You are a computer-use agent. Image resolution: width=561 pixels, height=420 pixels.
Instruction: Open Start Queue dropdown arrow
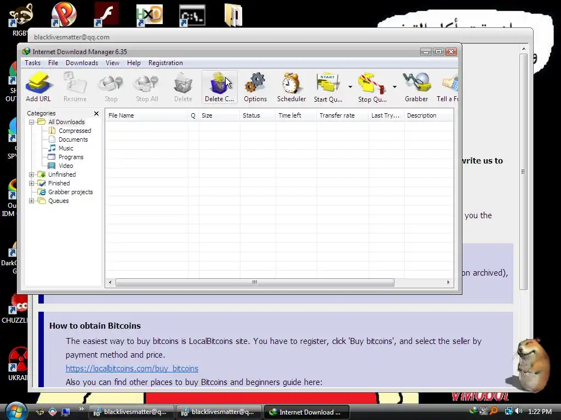coord(350,87)
